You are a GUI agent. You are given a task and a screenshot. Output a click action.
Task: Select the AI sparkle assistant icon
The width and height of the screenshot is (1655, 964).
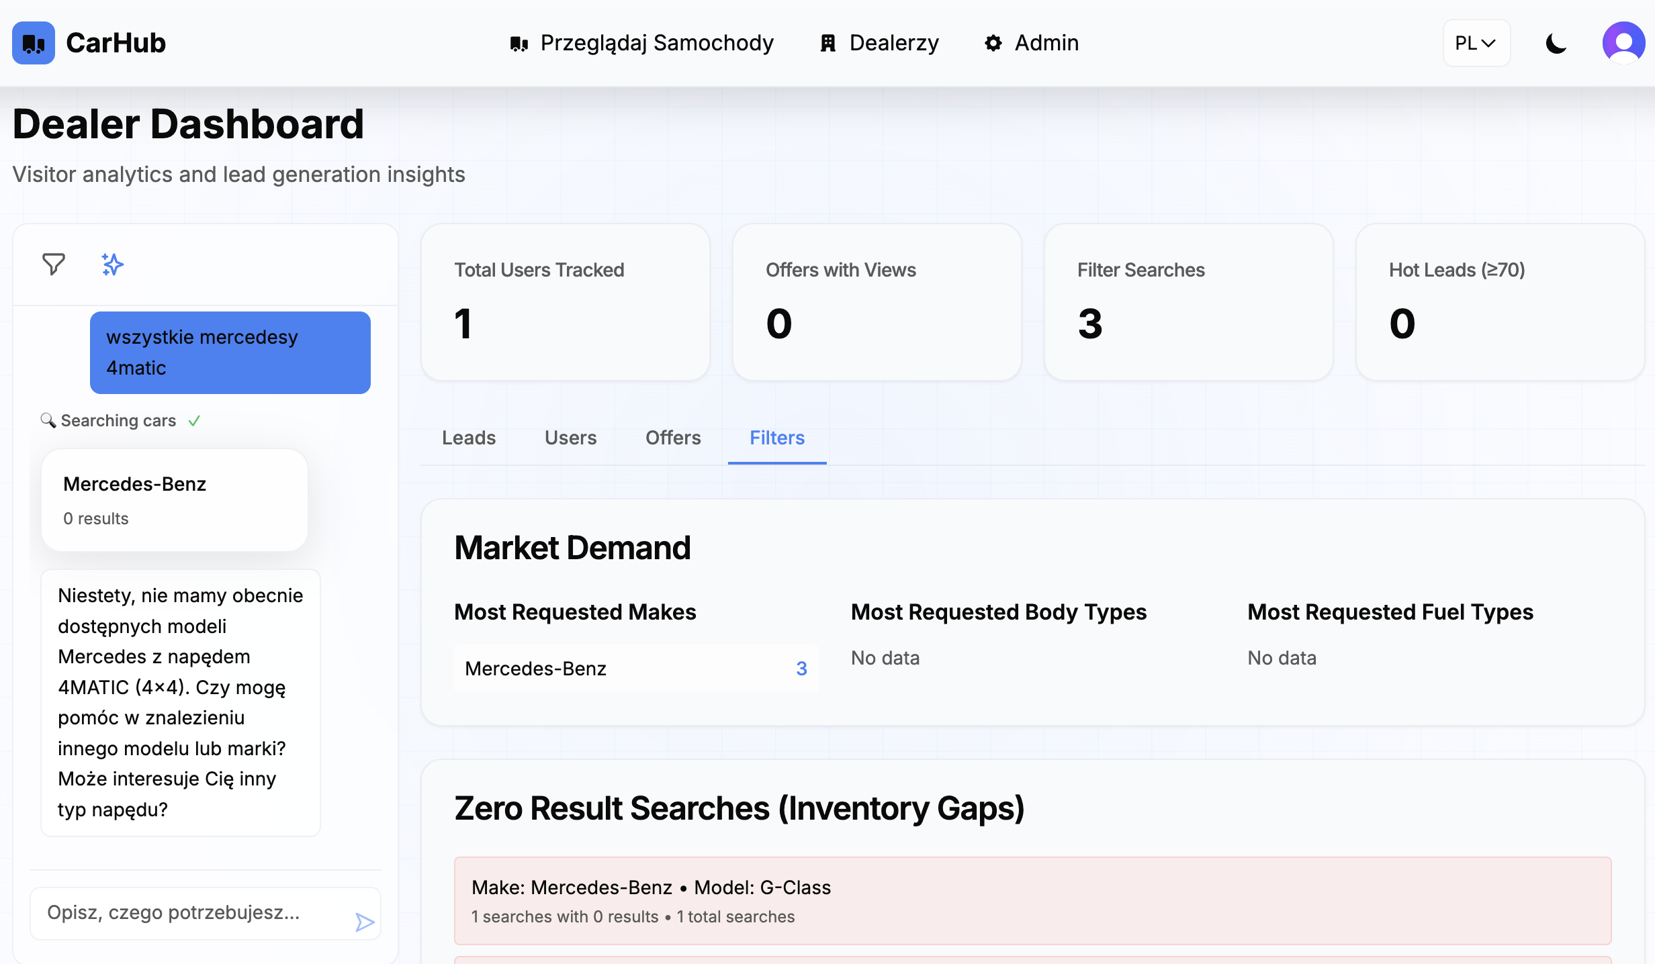tap(112, 264)
